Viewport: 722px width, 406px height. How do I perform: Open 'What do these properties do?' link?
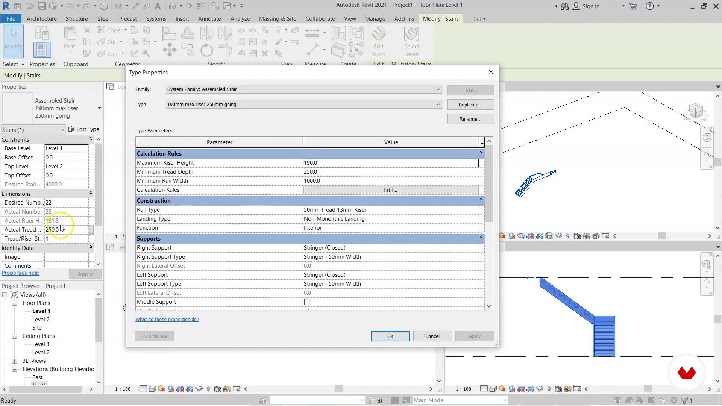pos(167,320)
